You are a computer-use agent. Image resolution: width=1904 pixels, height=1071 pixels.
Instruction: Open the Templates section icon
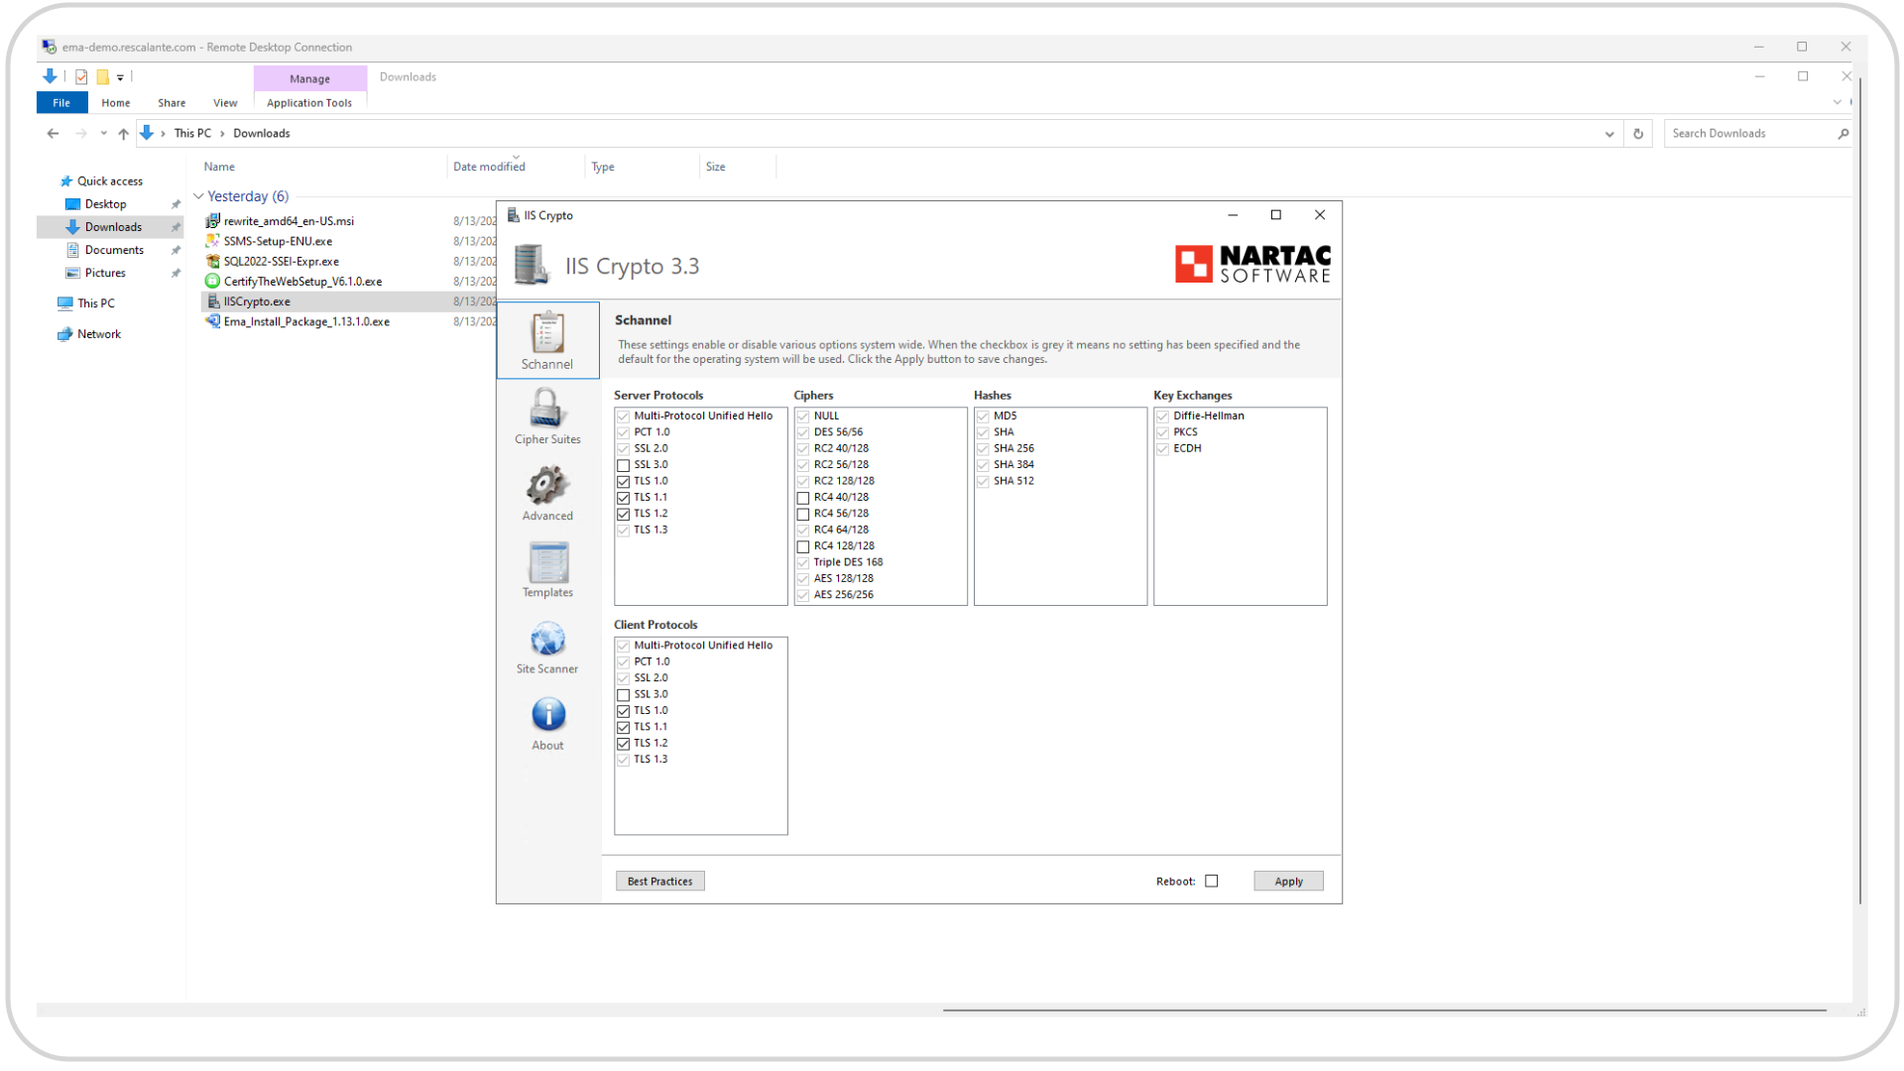[x=547, y=562]
